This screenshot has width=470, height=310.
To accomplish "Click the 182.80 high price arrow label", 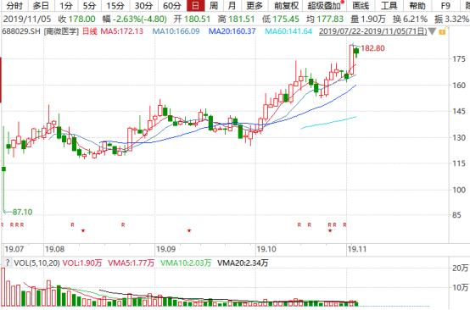I will click(x=369, y=48).
